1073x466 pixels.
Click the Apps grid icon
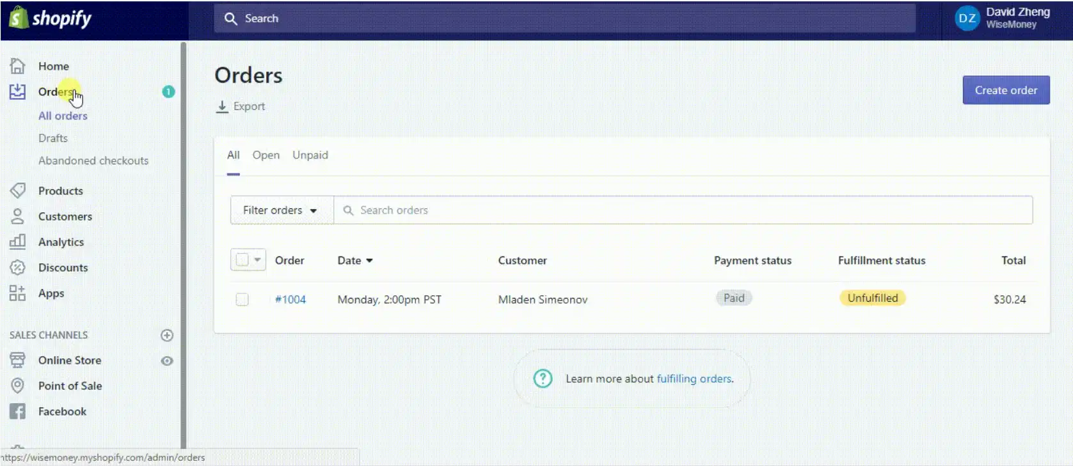17,293
